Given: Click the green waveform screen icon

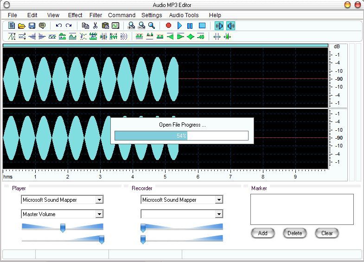Looking at the screenshot, I should pyautogui.click(x=115, y=26).
